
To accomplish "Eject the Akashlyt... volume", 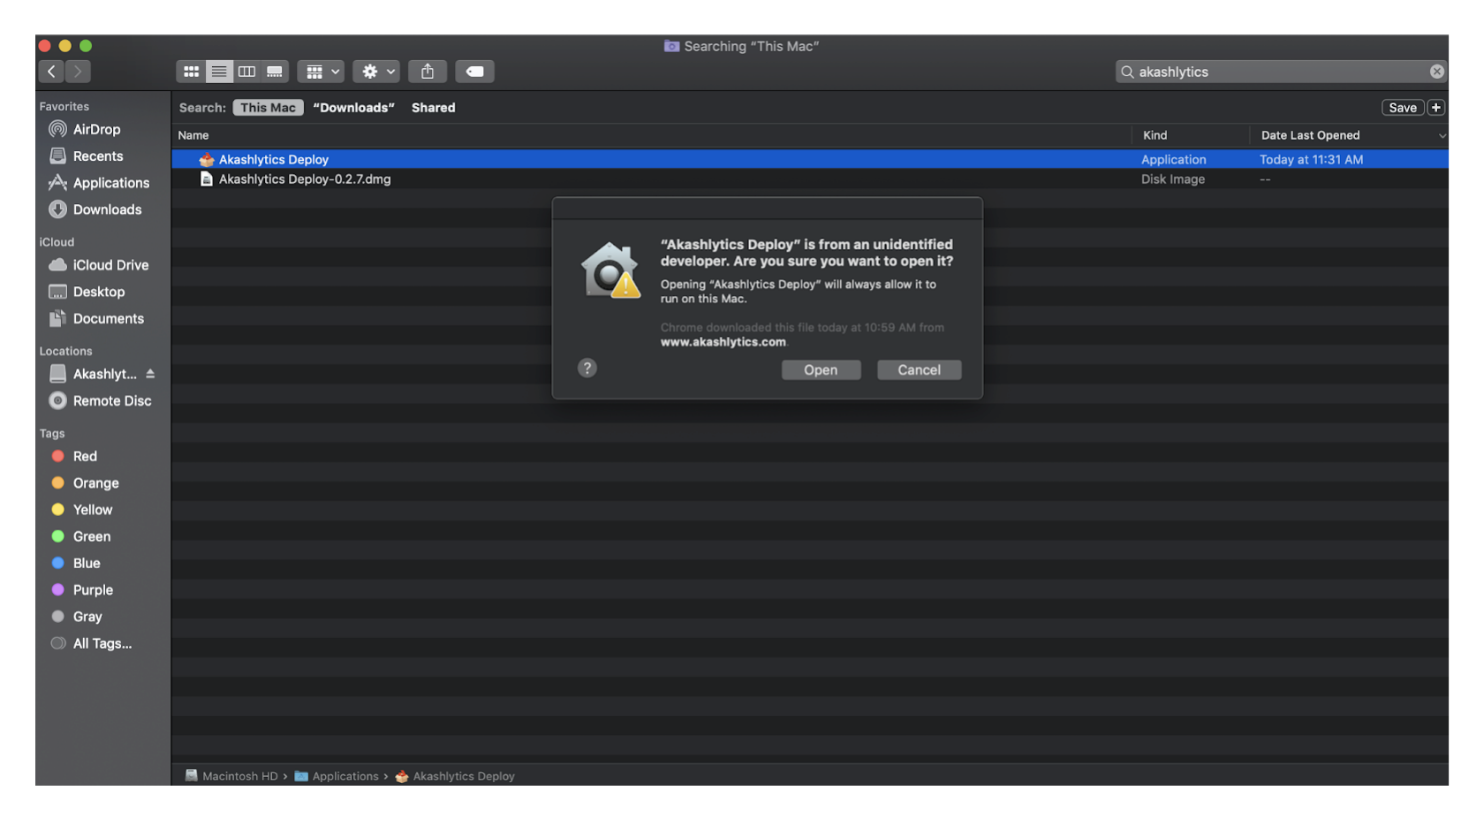I will click(150, 374).
